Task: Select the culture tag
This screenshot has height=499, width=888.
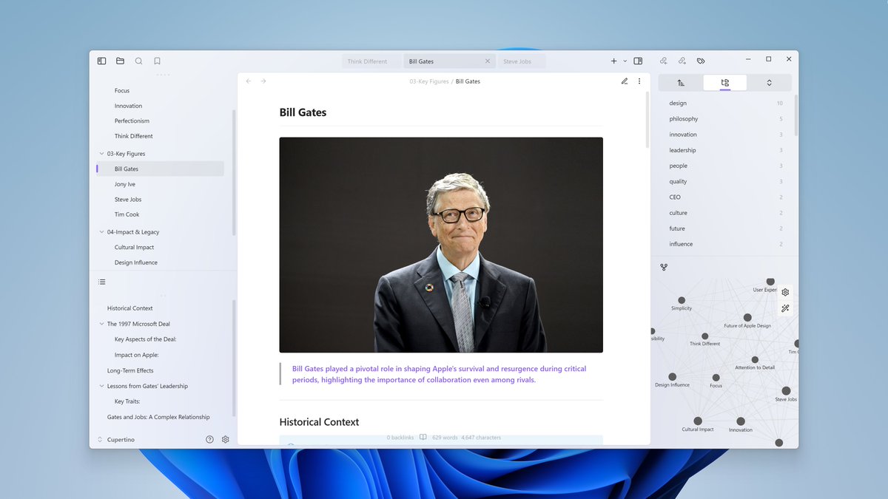Action: pos(679,213)
